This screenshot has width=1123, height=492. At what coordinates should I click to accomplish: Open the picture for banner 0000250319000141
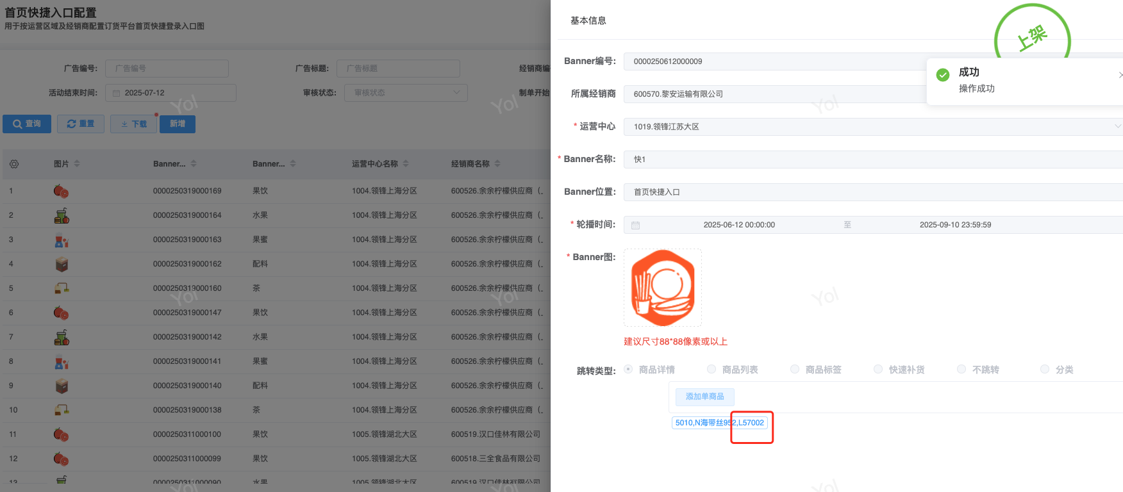pyautogui.click(x=61, y=361)
